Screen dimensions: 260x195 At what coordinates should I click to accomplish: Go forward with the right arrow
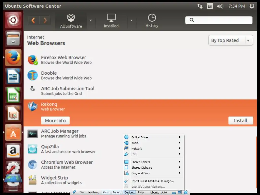click(45, 20)
